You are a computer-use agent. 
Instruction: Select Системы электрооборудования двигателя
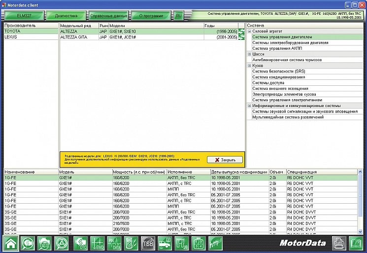click(307, 42)
